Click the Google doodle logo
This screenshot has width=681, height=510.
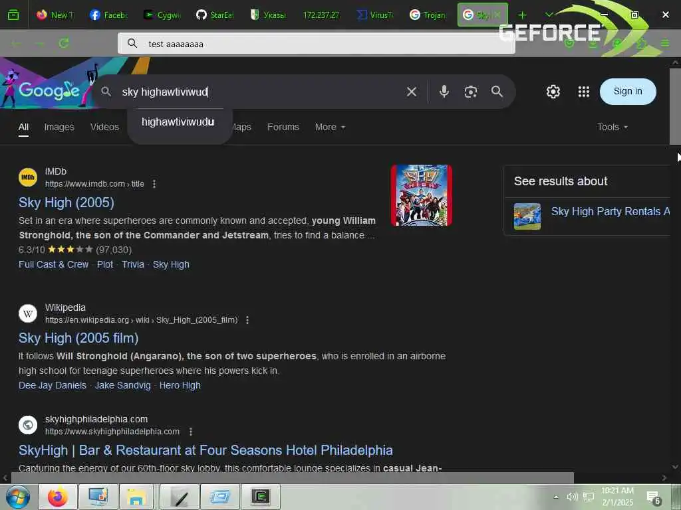pyautogui.click(x=49, y=90)
